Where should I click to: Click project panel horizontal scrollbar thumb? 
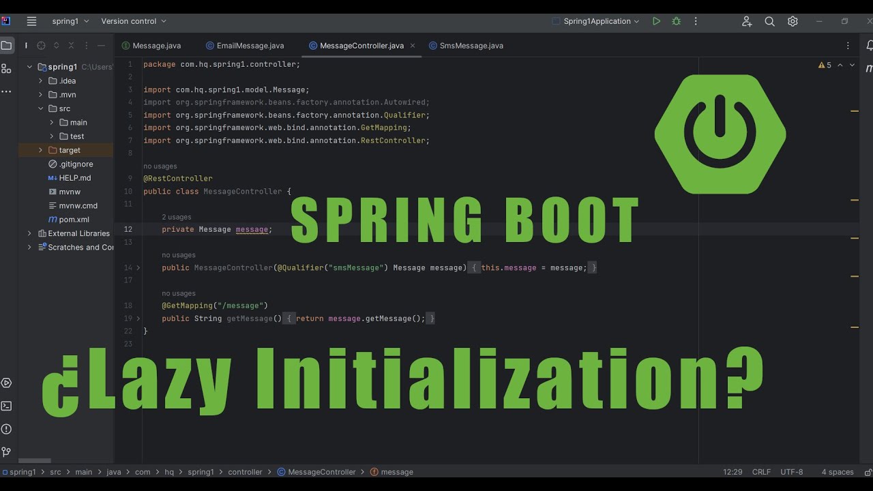pos(35,461)
